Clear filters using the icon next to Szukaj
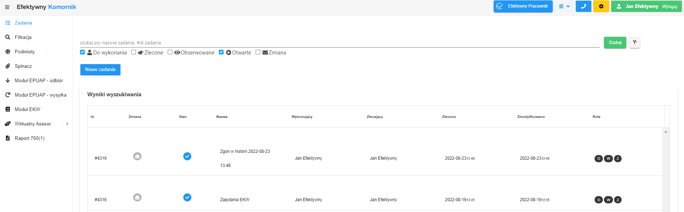Screen dimensions: 684x212 point(635,43)
